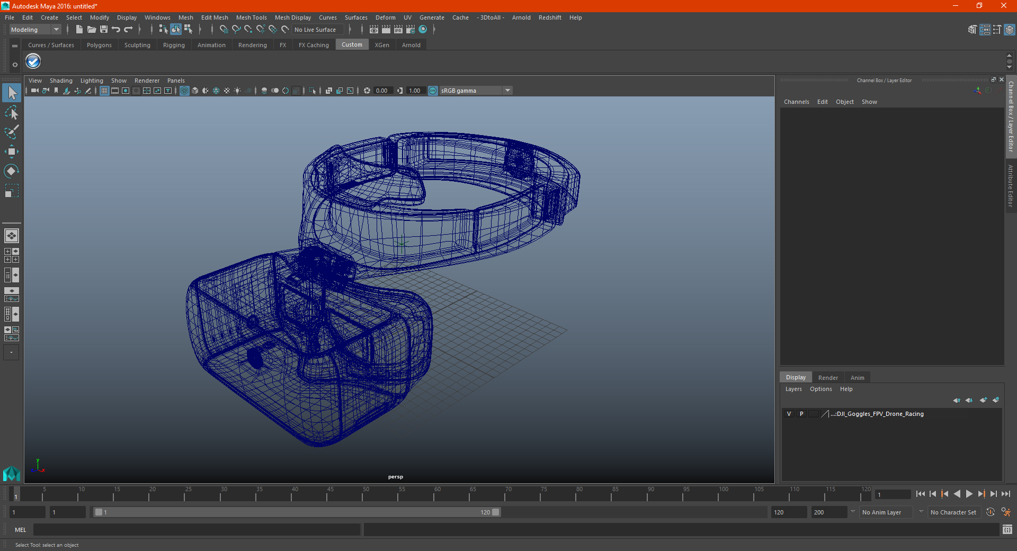The image size is (1017, 551).
Task: Click the range slider bar
Action: (296, 512)
